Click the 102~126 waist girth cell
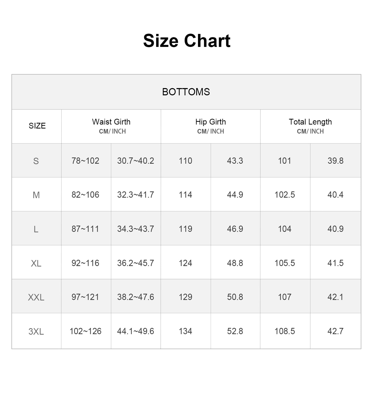This screenshot has width=374, height=410. (85, 331)
